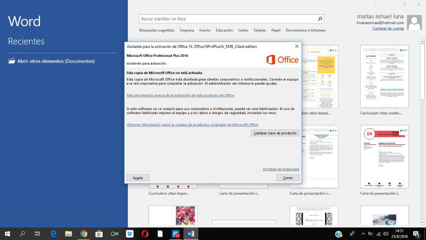Open the folder icon for Abrir otros elementos

(12, 61)
